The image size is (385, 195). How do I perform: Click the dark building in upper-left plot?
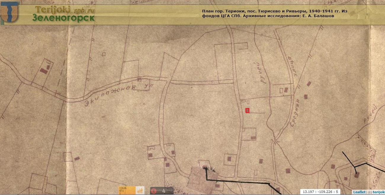point(44,71)
